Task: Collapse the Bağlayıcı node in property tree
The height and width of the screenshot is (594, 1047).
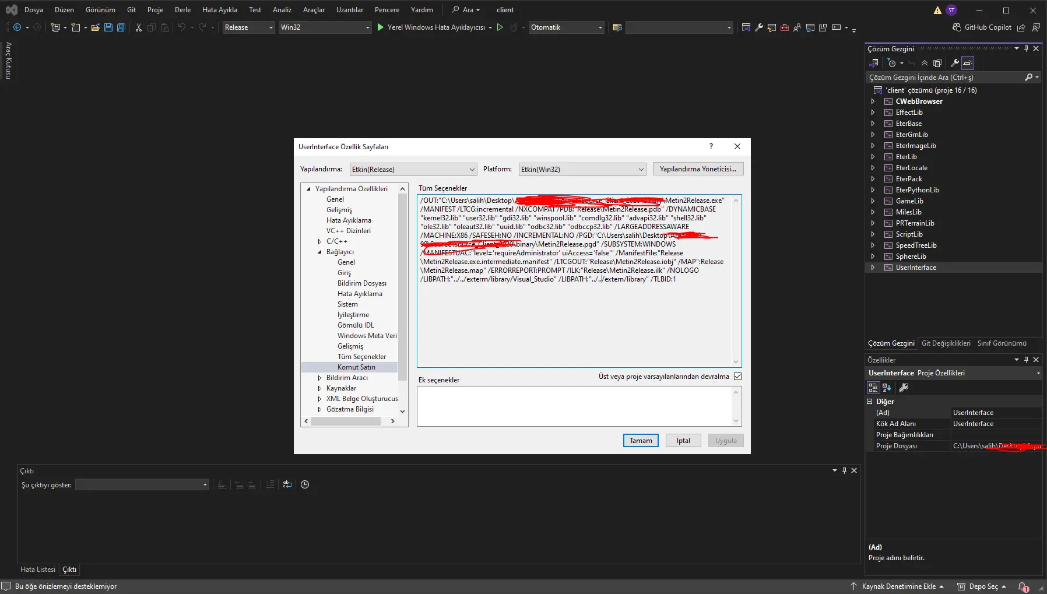Action: click(x=319, y=252)
